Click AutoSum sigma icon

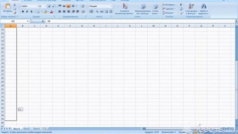tap(181, 5)
